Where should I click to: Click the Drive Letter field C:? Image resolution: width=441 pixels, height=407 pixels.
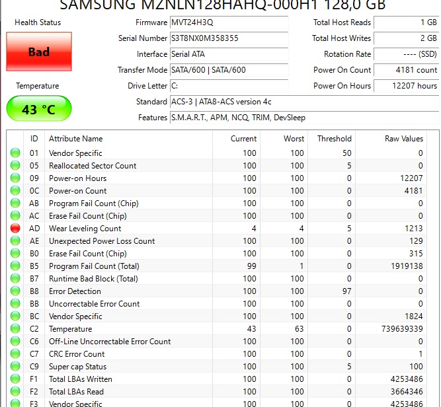[x=229, y=86]
